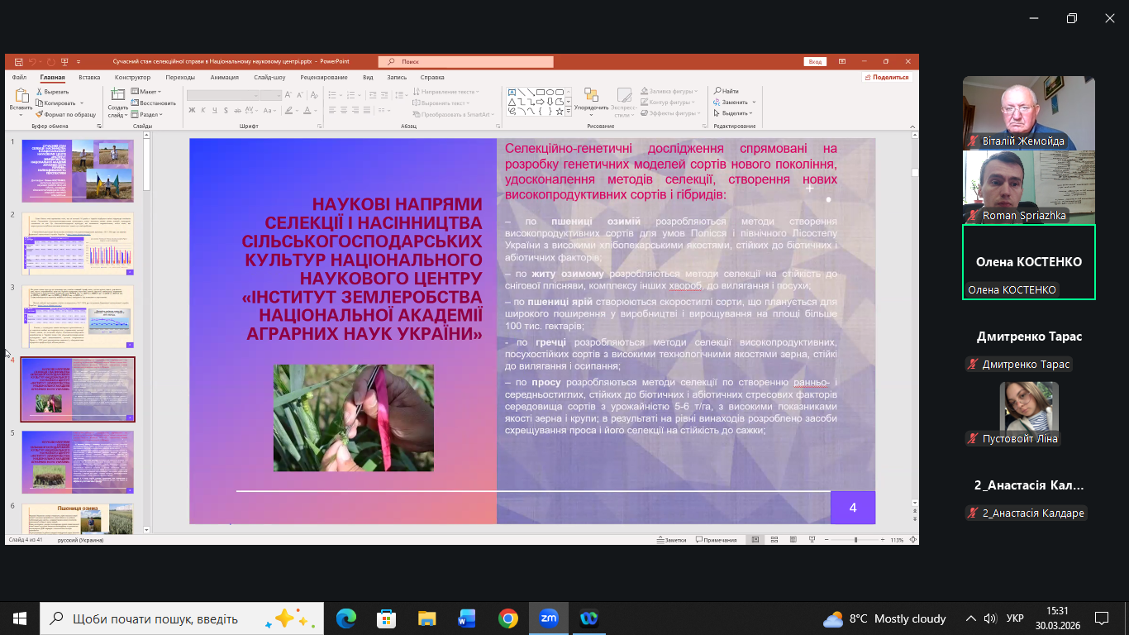Screen dimensions: 1129x635
Task: Select the oval shape in shapes gallery
Action: pos(550,92)
